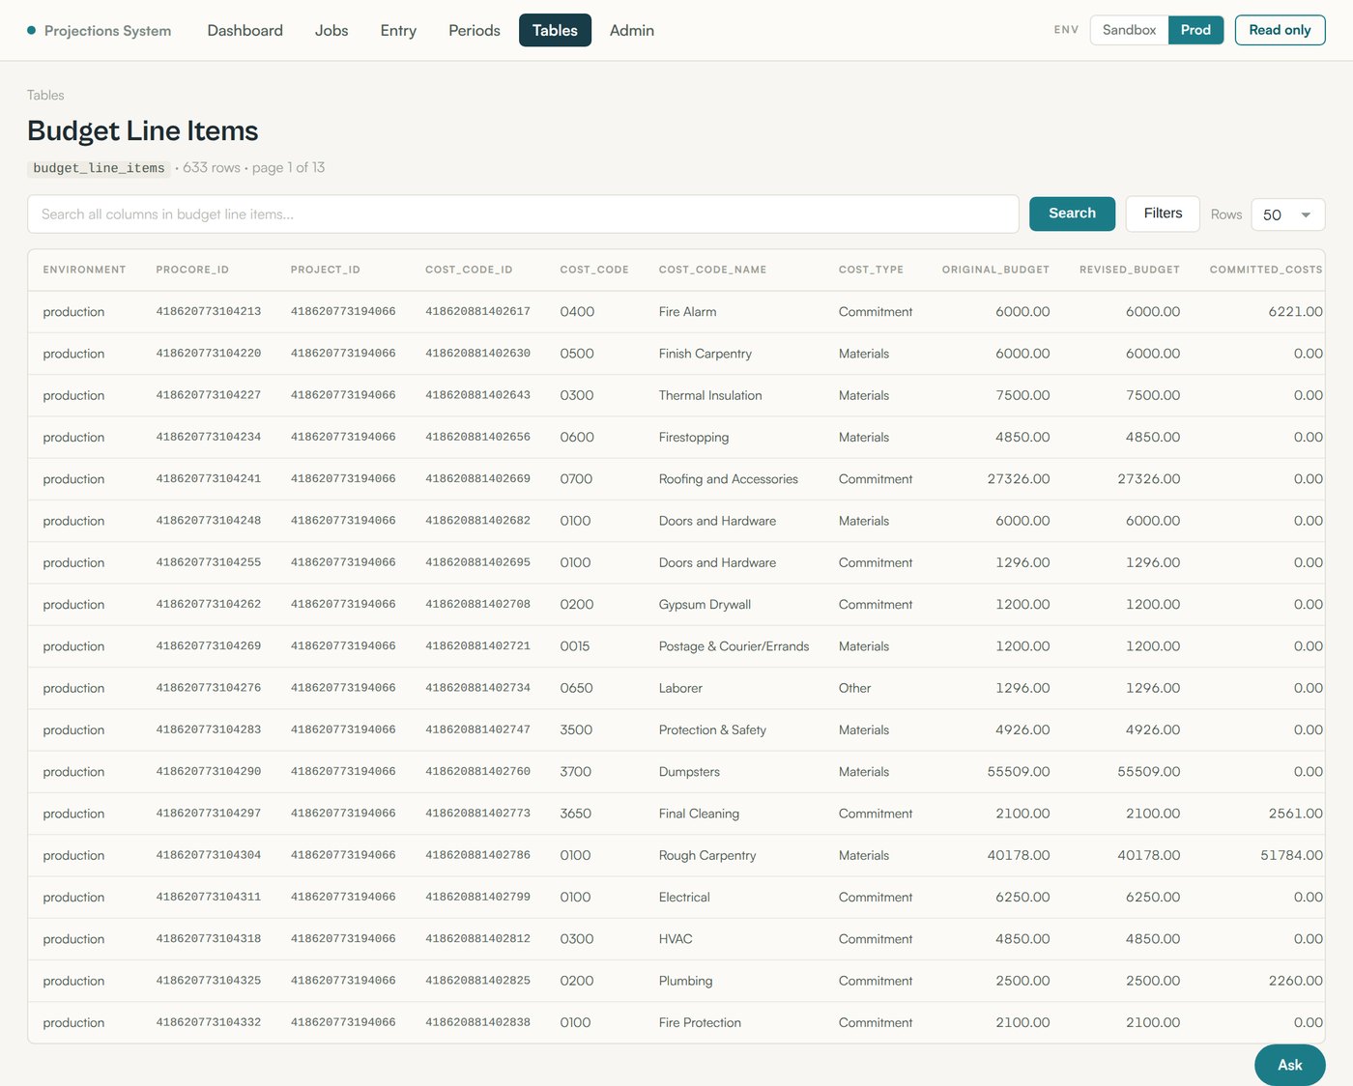The height and width of the screenshot is (1086, 1353).
Task: Select the Tables nav tab
Action: click(555, 30)
